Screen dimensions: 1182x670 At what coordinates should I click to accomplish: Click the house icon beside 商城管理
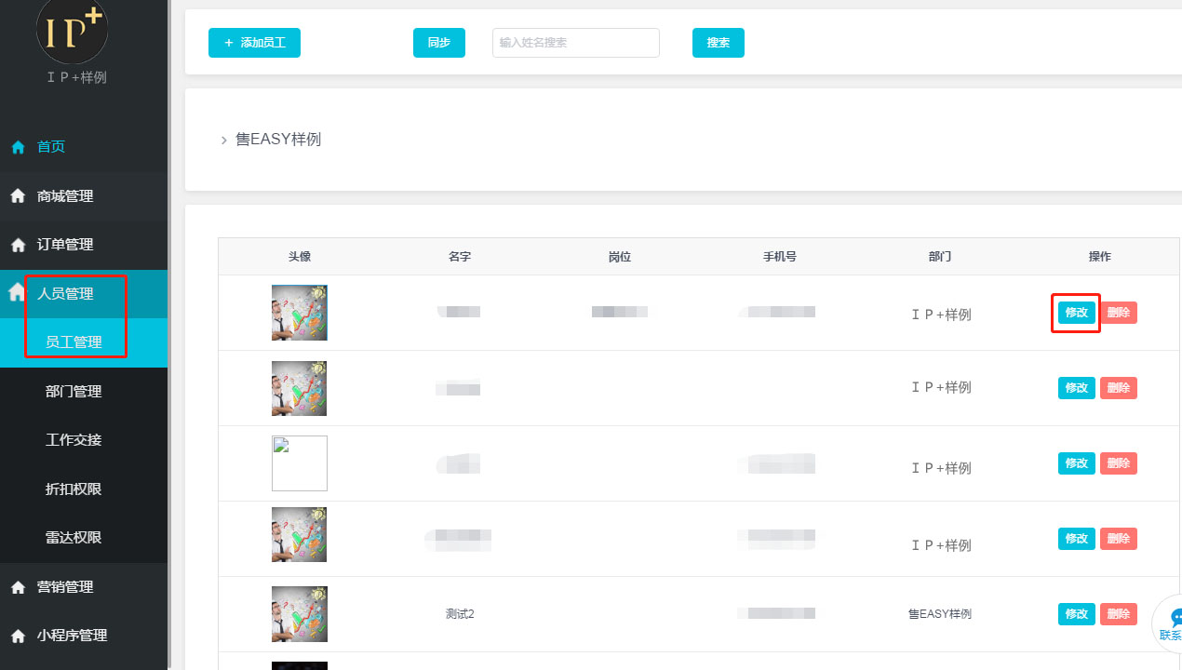(18, 196)
